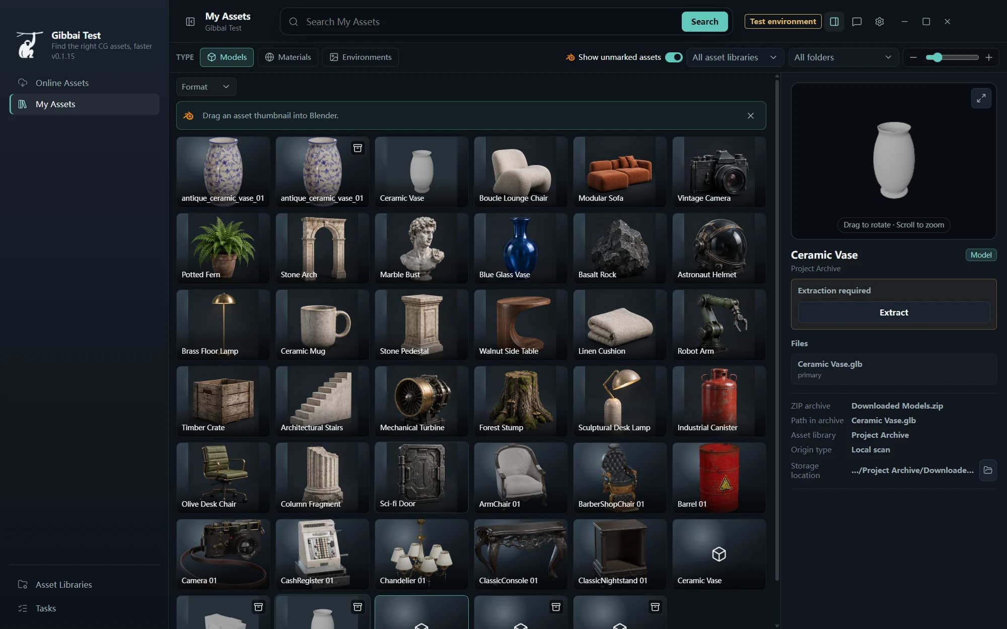1007x629 pixels.
Task: Click the Downloaded Models.zip value
Action: click(897, 406)
